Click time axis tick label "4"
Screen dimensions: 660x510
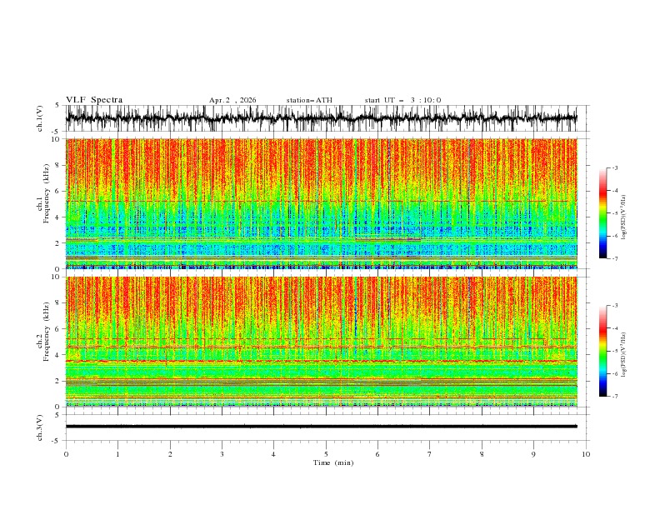point(273,454)
